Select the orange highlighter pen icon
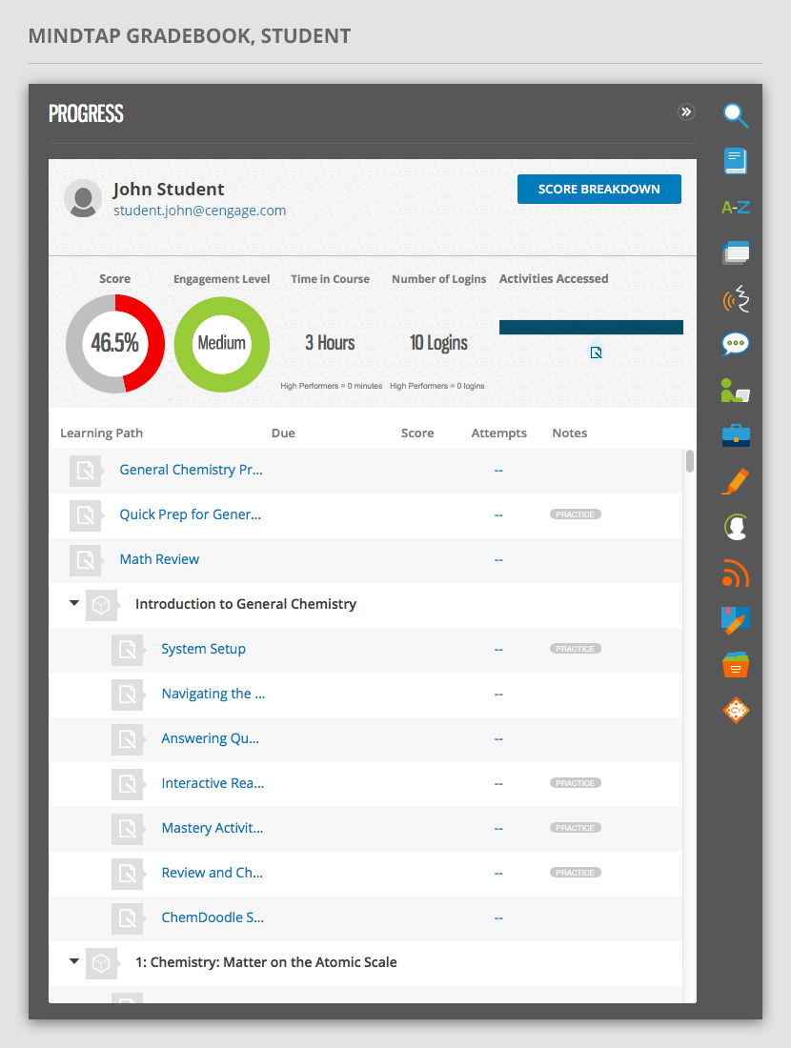Image resolution: width=791 pixels, height=1048 pixels. point(735,481)
